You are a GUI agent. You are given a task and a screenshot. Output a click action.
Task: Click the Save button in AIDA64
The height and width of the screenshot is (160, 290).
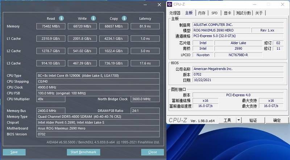(x=14, y=152)
